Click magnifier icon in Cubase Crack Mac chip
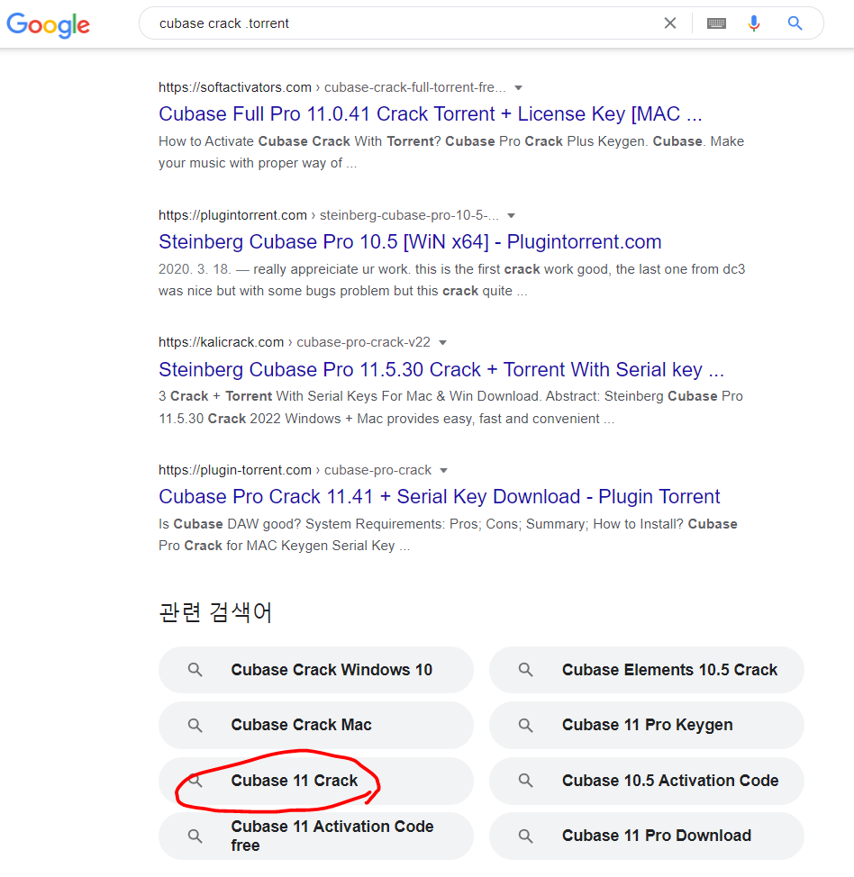The image size is (854, 877). click(195, 726)
